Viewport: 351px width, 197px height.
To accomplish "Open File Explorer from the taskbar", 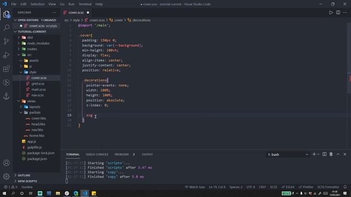I will (x=58, y=193).
